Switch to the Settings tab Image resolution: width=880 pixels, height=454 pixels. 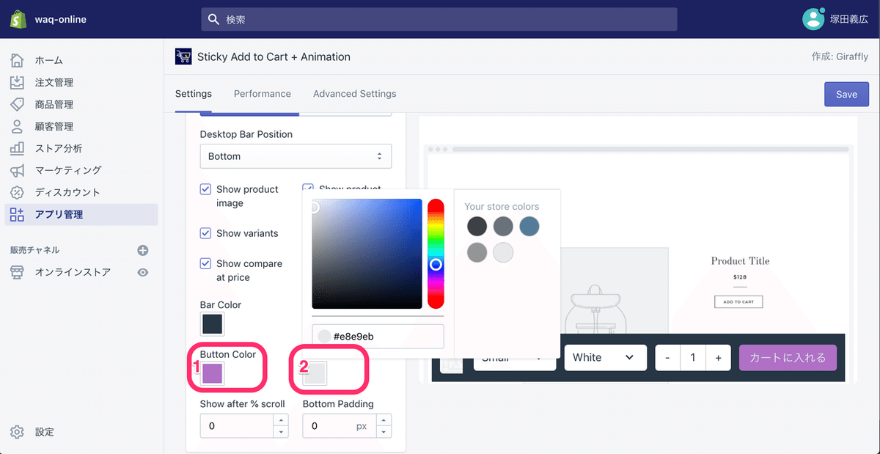pyautogui.click(x=194, y=94)
